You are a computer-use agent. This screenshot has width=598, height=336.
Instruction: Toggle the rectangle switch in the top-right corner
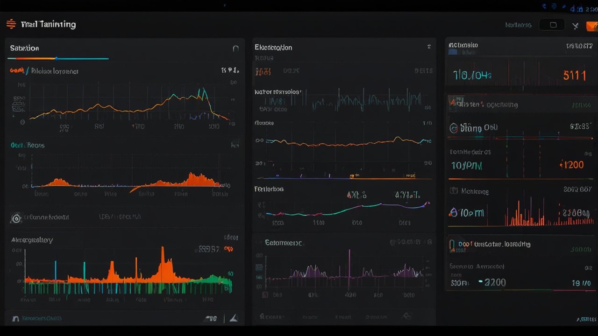tap(552, 24)
